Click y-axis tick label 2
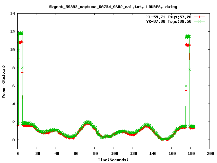 point(14,122)
